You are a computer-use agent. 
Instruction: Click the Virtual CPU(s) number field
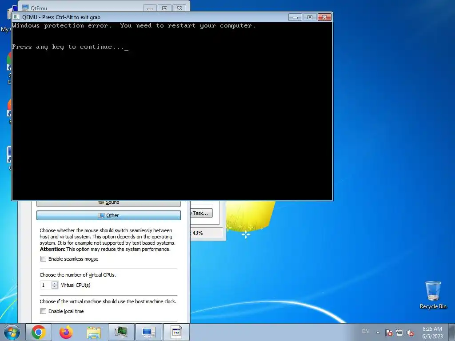tap(46, 285)
